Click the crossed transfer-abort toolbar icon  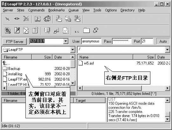[x=78, y=19]
